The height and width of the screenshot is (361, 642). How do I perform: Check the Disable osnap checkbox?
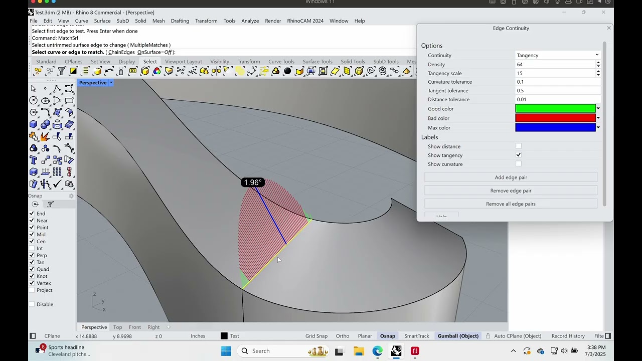coord(32,304)
